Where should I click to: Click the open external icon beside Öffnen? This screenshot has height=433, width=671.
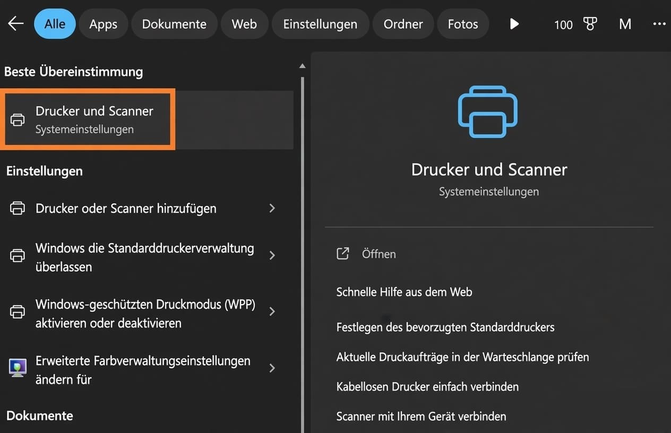(343, 254)
